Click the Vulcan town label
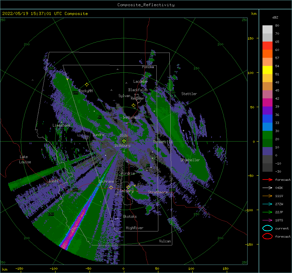Viewport: 292px width, 273px height. pos(165,241)
